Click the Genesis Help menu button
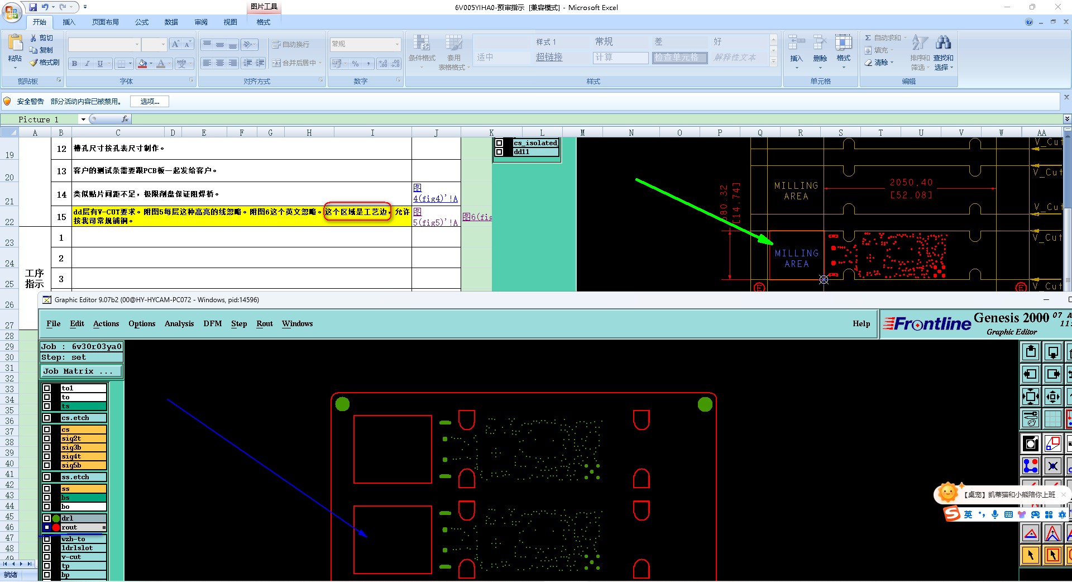This screenshot has height=582, width=1072. coord(862,324)
